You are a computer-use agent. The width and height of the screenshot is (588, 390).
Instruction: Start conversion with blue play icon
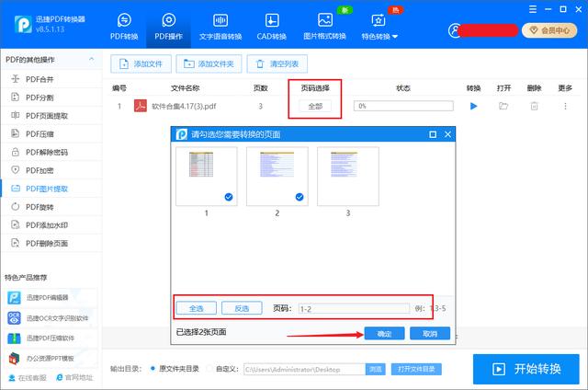coord(473,106)
